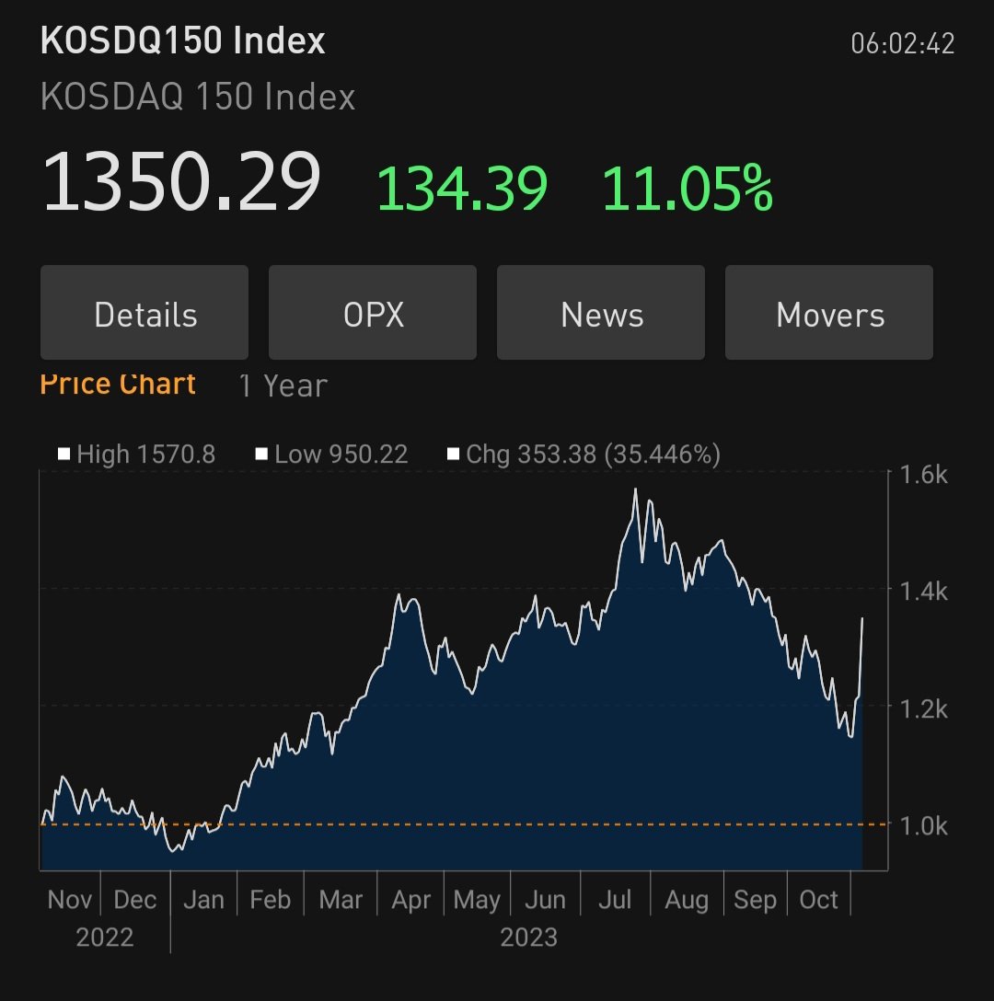Click the latest price point on chart line
Screen dimensions: 994x1001
pyautogui.click(x=862, y=618)
